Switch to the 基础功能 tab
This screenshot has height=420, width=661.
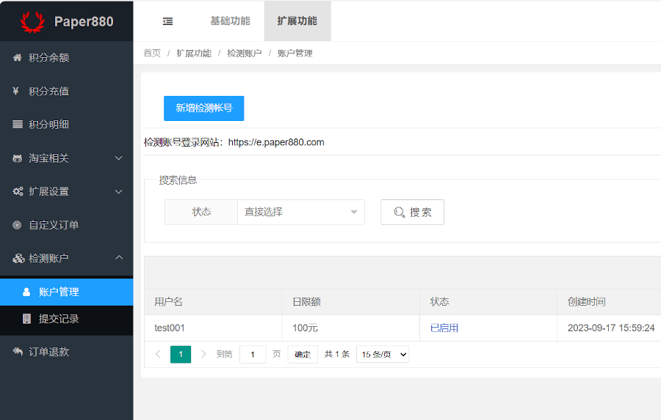click(x=230, y=21)
